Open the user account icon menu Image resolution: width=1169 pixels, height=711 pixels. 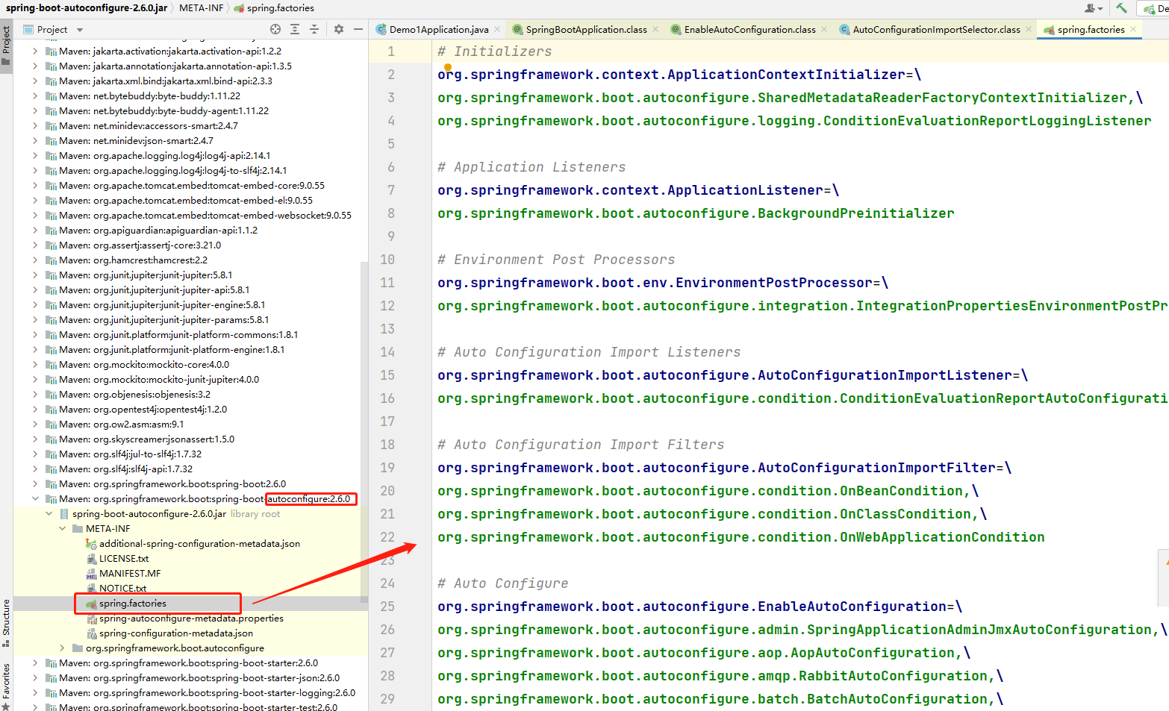pos(1094,8)
